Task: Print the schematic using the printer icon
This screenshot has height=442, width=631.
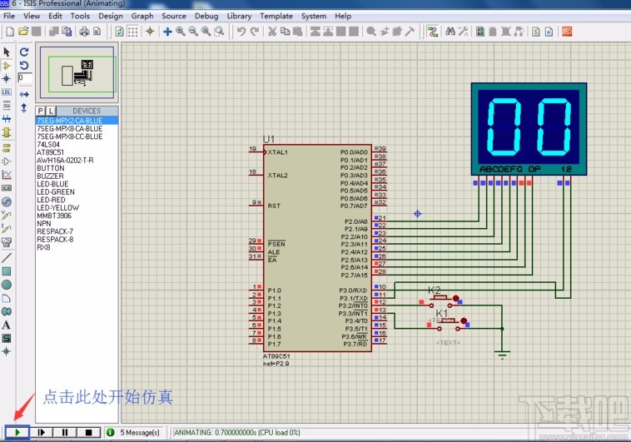Action: pos(84,32)
